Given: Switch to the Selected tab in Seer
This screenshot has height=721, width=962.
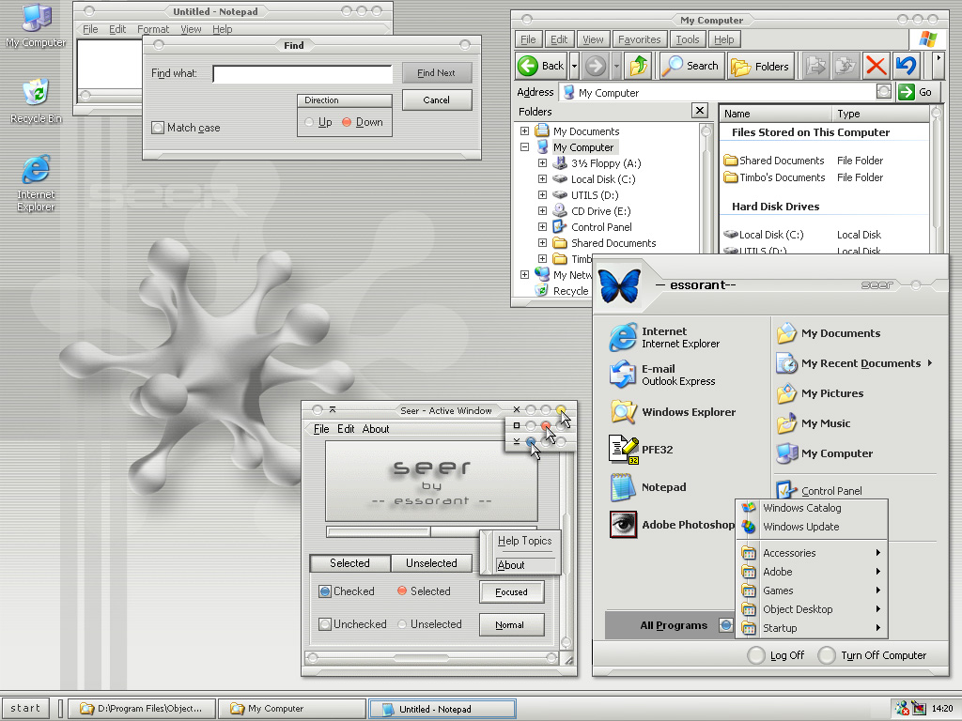Looking at the screenshot, I should click(349, 563).
